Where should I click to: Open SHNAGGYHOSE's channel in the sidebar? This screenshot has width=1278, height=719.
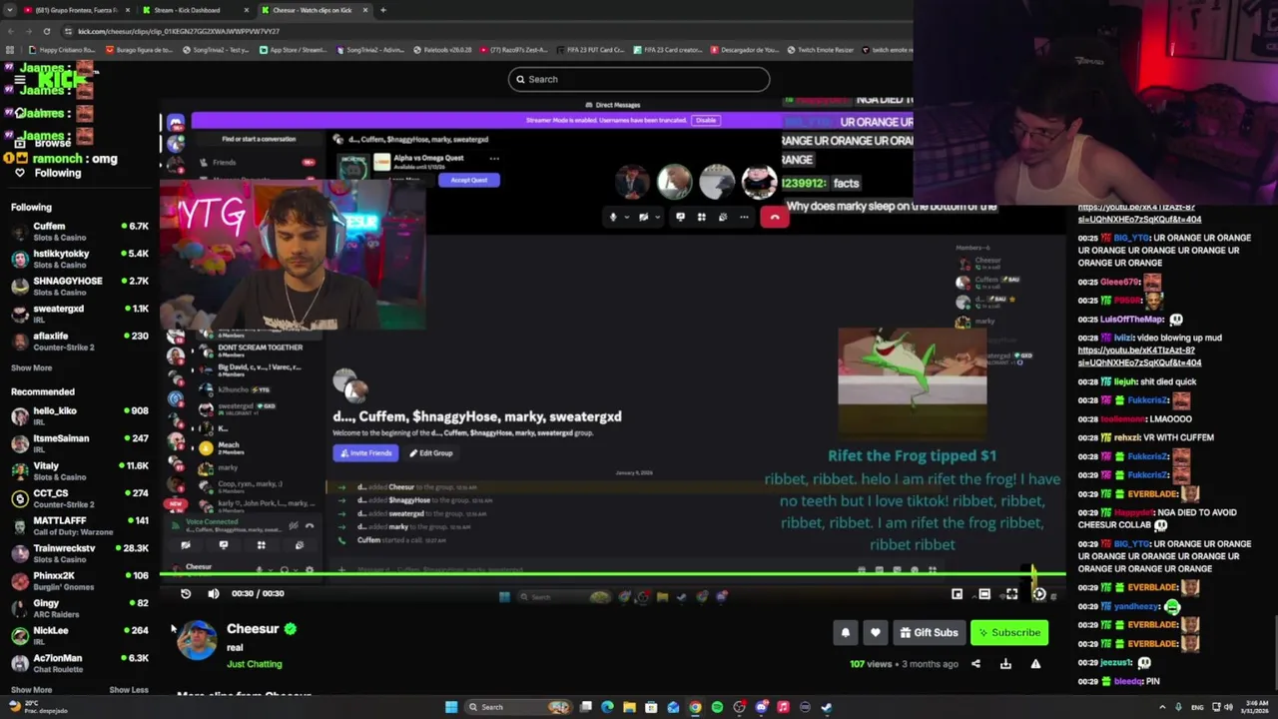80,286
